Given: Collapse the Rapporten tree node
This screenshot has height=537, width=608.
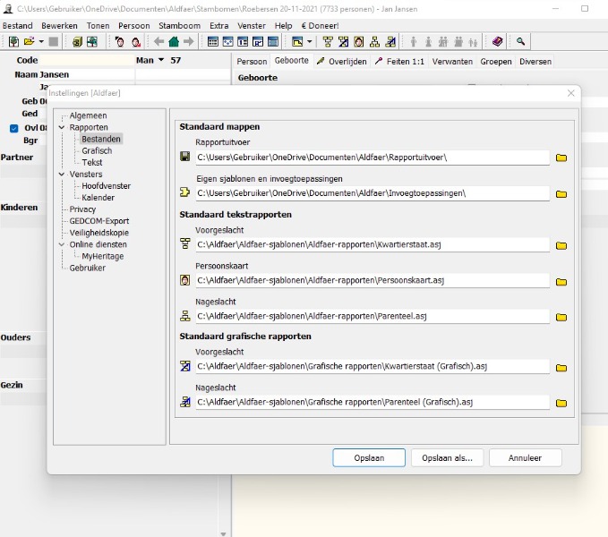Looking at the screenshot, I should (62, 128).
